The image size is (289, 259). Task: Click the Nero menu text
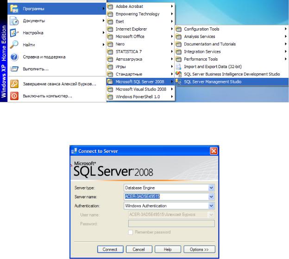tap(120, 44)
